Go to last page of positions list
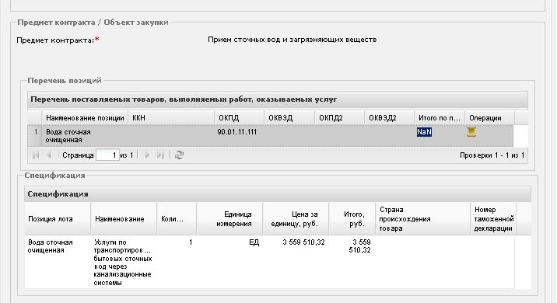Image resolution: width=557 pixels, height=303 pixels. click(x=161, y=155)
